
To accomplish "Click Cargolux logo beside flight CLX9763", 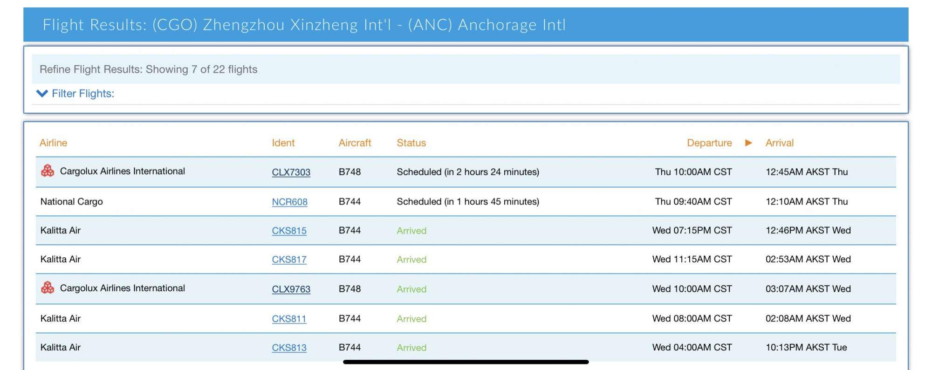I will [48, 288].
